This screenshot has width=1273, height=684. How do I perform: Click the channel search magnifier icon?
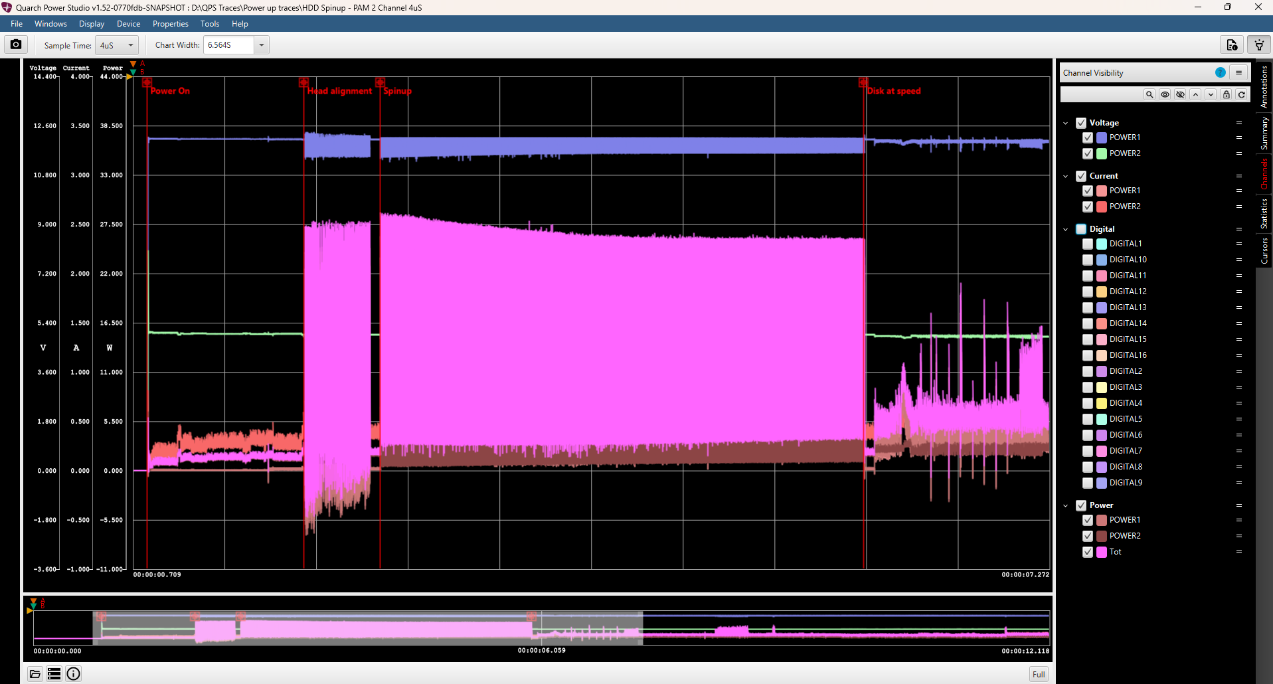[1149, 94]
